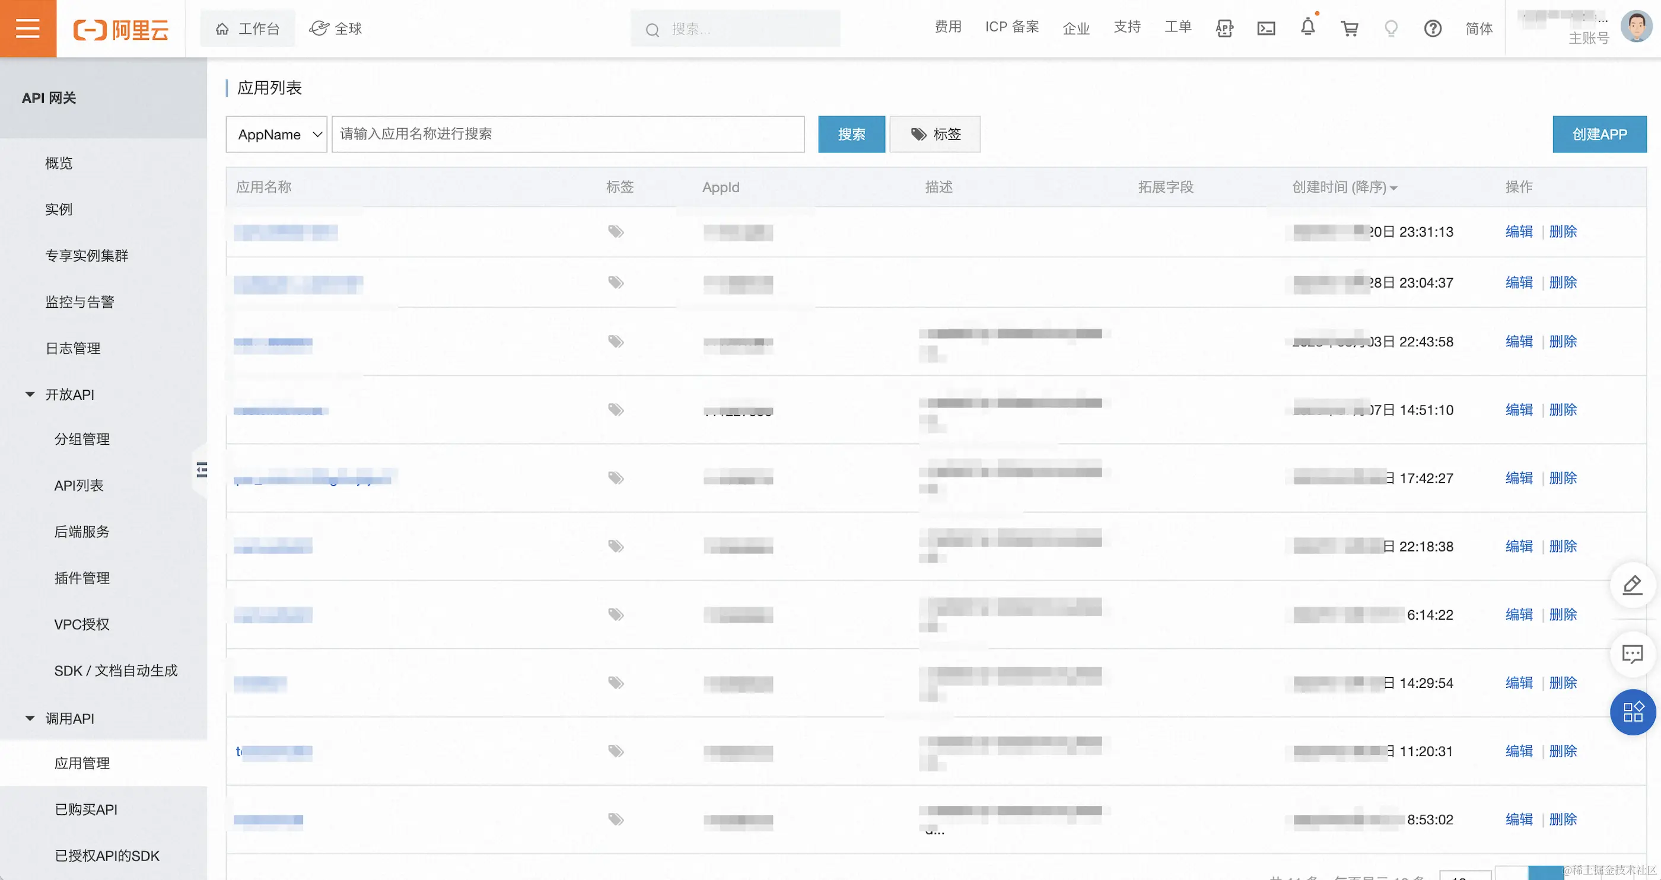This screenshot has height=880, width=1661.
Task: Click 删除 in row created 14:51:10
Action: 1563,409
